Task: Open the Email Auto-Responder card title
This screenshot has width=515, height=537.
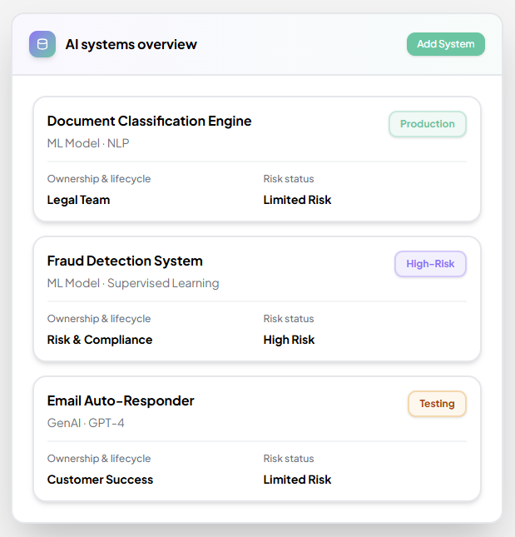Action: [121, 400]
